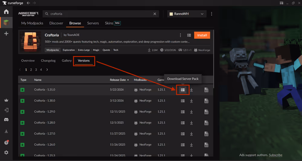
Task: Click the Craftoria modpack logo thumbnail
Action: (x=30, y=42)
